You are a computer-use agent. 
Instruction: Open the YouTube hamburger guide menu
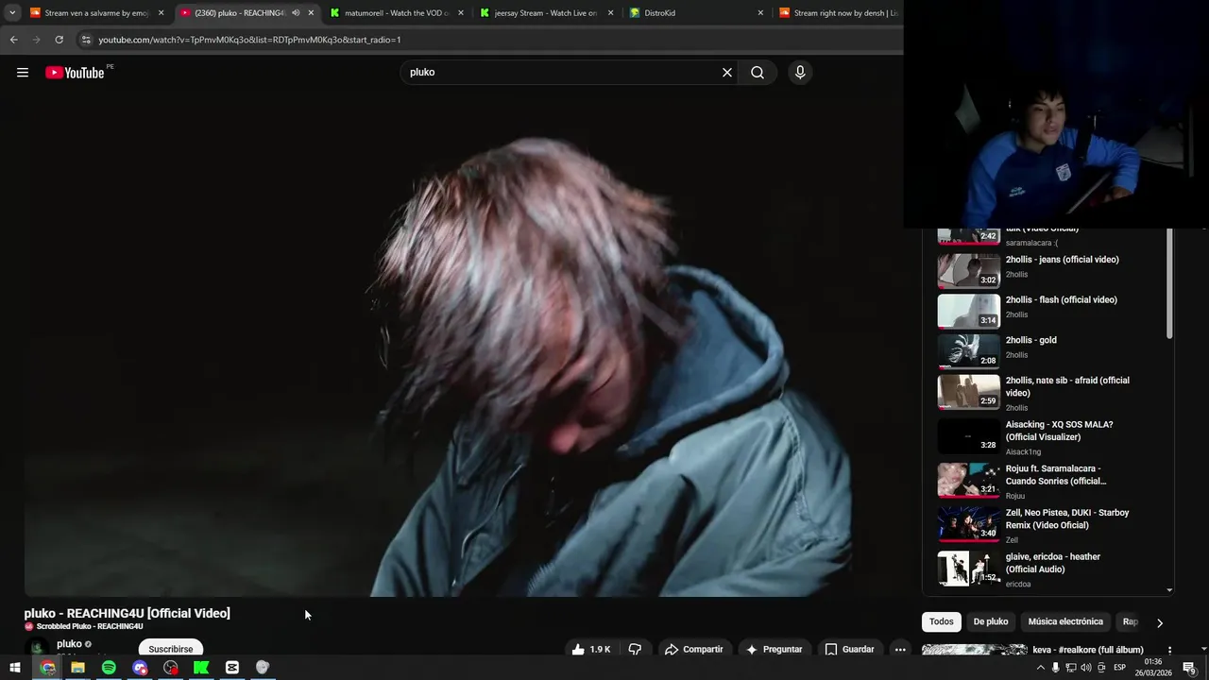(x=23, y=73)
